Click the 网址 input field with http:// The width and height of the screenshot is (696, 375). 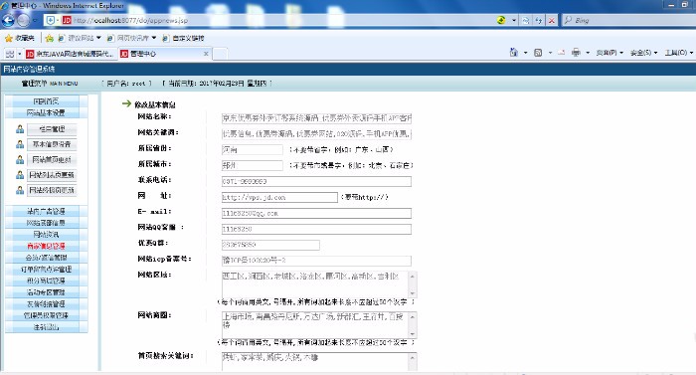point(279,197)
